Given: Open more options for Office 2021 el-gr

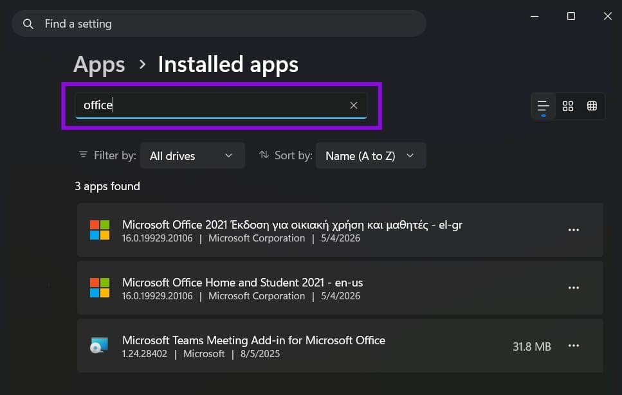Looking at the screenshot, I should (x=574, y=230).
